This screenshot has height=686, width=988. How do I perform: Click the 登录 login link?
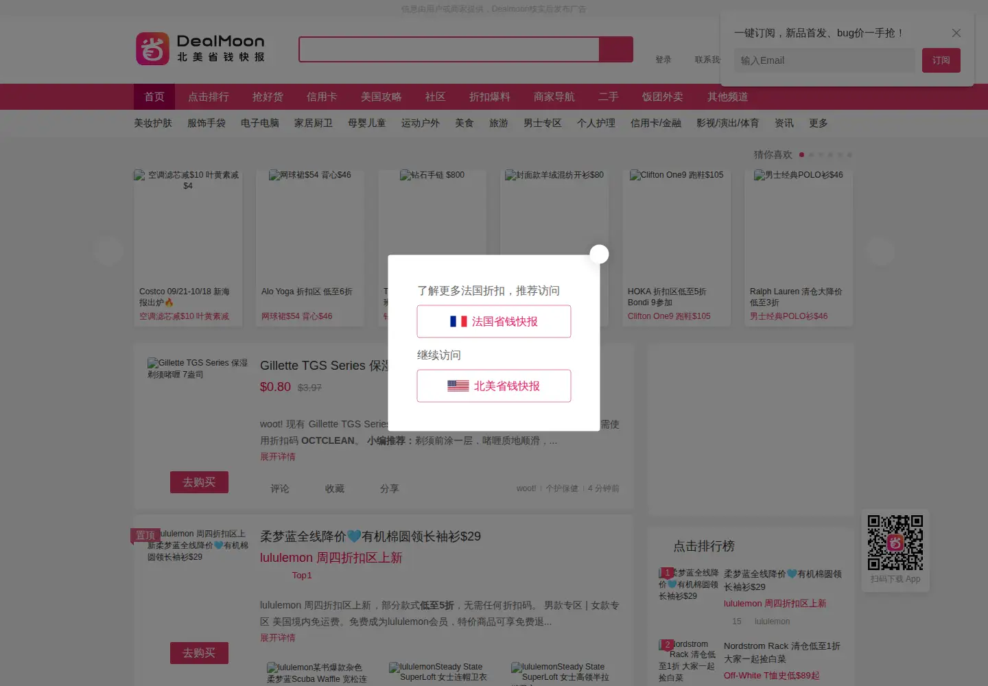point(663,60)
